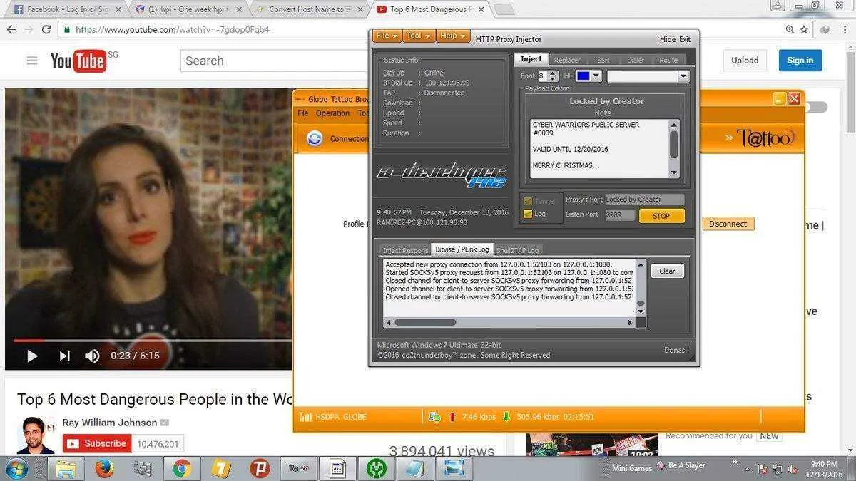Expand the HL color dropdown arrow
Screen dimensions: 856x481
(x=597, y=76)
